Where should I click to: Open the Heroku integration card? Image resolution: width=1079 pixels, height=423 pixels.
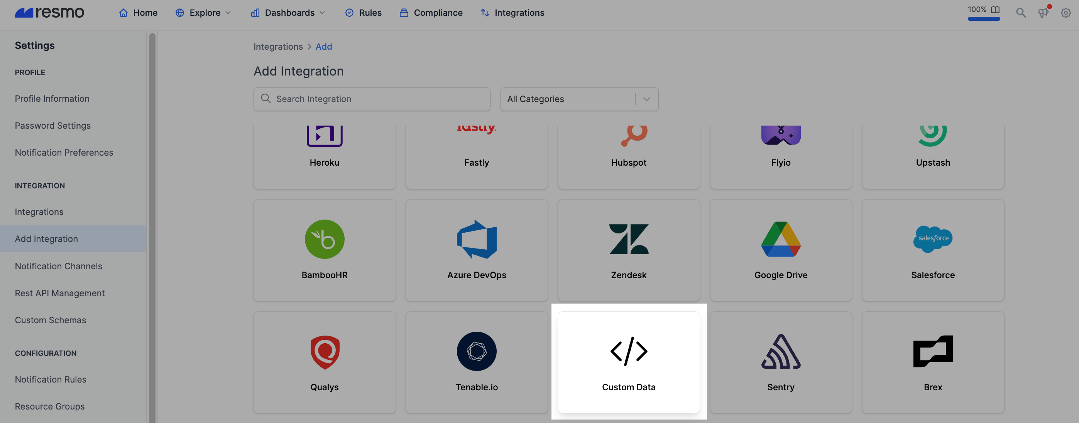(325, 156)
